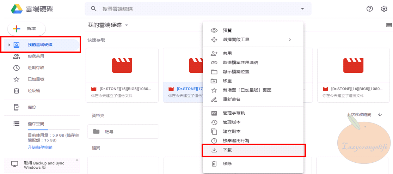The width and height of the screenshot is (393, 174).
Task: Click the 新增 button
Action: 27,29
